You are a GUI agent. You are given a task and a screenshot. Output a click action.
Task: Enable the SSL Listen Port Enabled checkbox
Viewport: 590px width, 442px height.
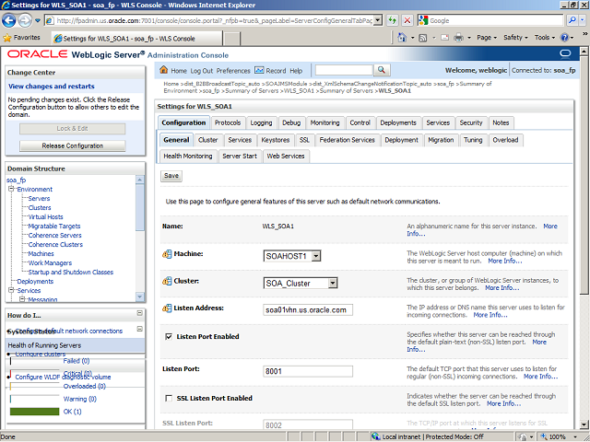point(167,398)
